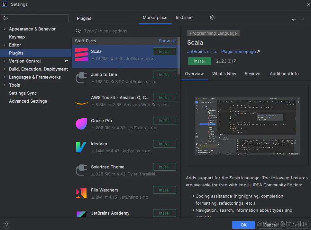
Task: Install Scala from the plugin list
Action: pyautogui.click(x=164, y=51)
